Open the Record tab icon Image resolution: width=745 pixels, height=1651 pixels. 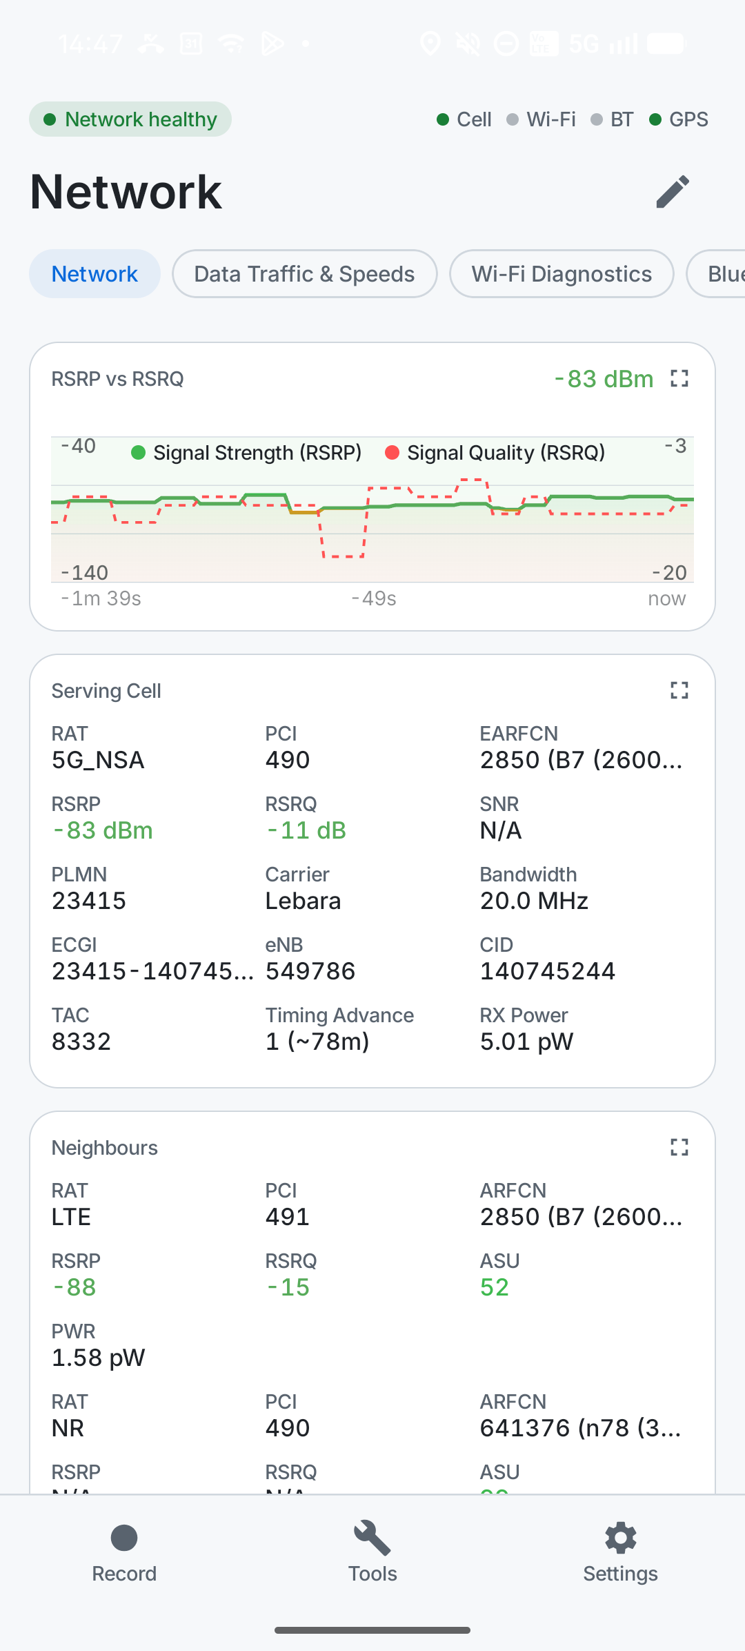click(124, 1538)
